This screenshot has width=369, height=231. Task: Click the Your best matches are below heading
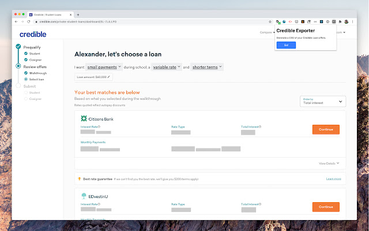(107, 92)
